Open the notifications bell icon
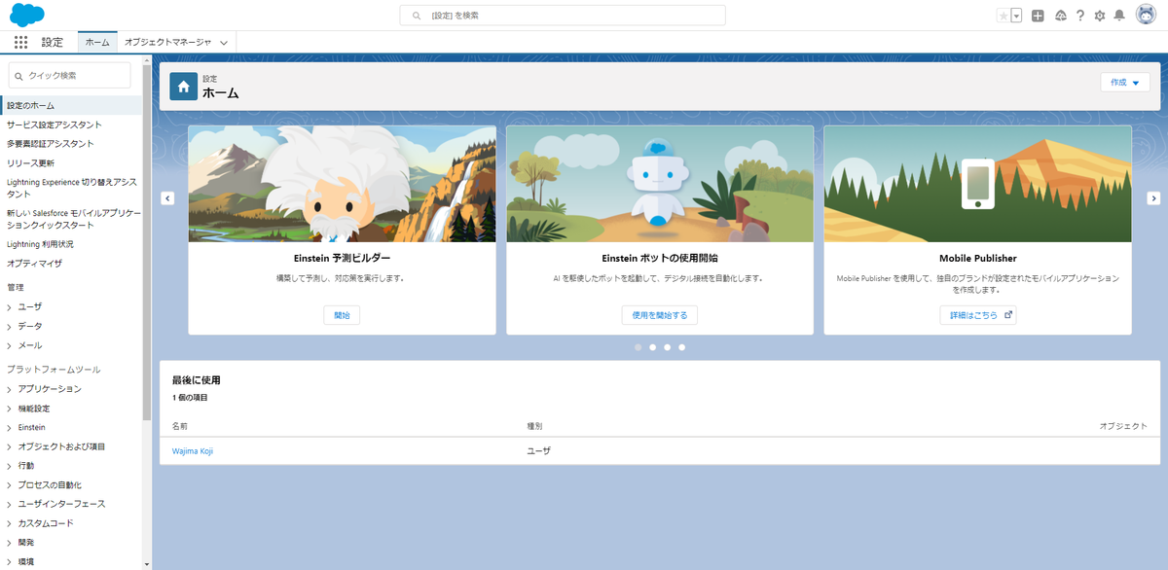 click(x=1119, y=16)
